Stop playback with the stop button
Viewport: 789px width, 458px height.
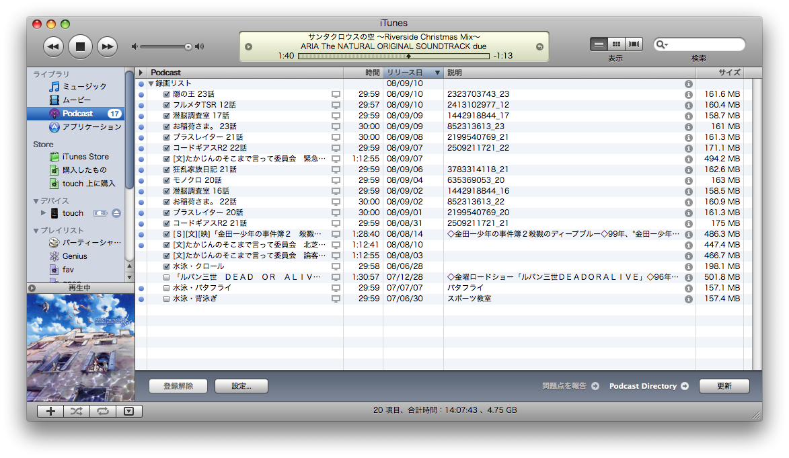coord(80,47)
